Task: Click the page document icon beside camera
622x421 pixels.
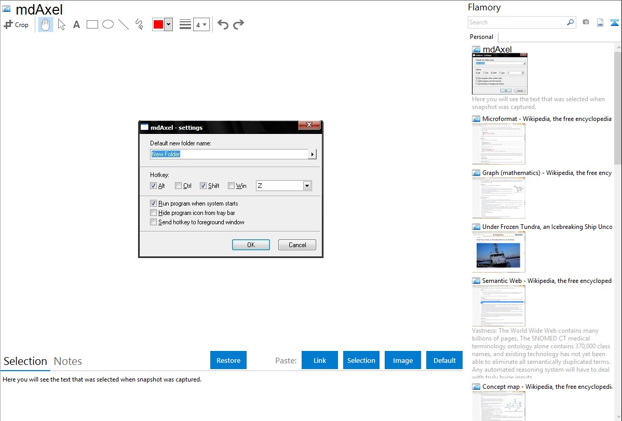Action: point(600,22)
